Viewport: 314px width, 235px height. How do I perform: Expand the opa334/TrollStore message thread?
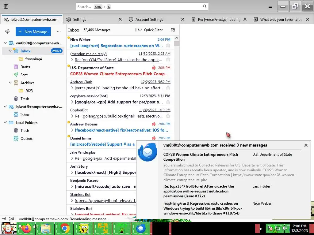click(x=72, y=60)
